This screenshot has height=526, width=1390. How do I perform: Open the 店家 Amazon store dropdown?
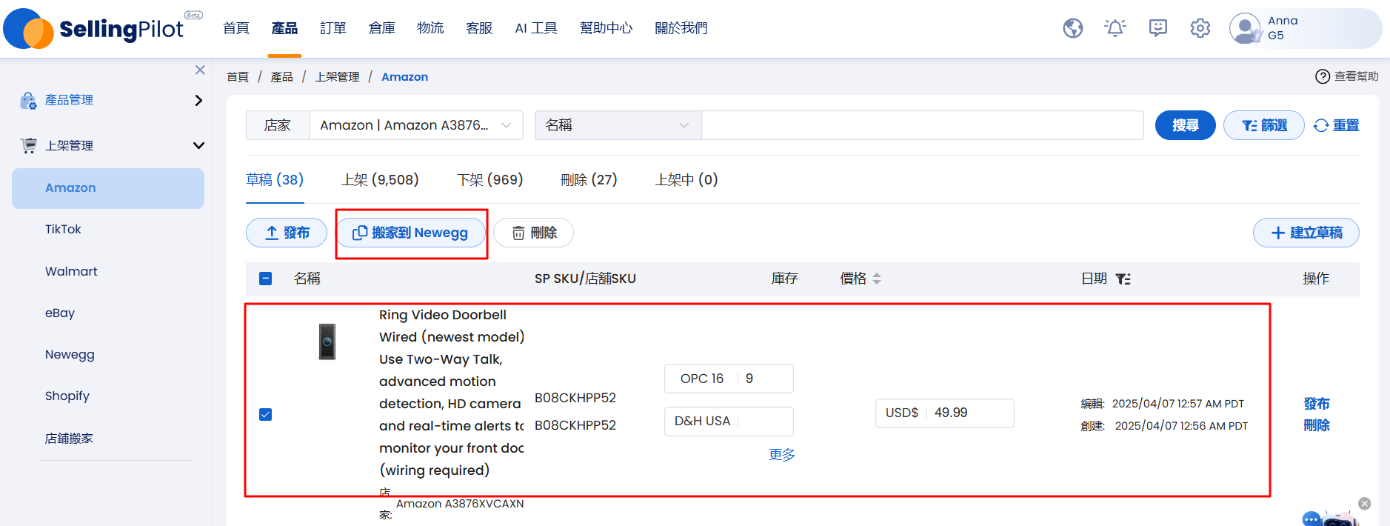[x=416, y=125]
